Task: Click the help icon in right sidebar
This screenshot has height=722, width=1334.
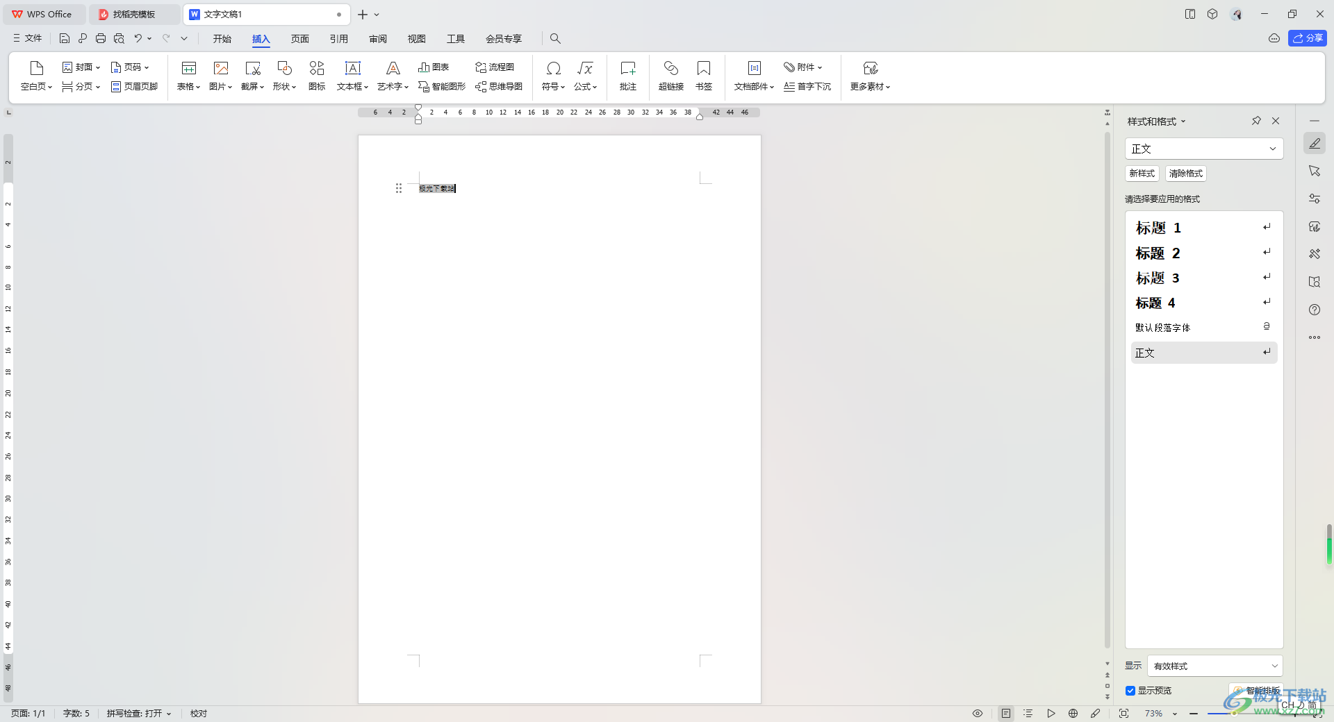Action: tap(1315, 310)
